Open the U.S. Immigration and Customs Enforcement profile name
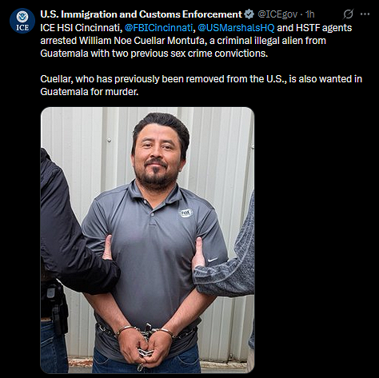This screenshot has width=379, height=378. (x=141, y=14)
